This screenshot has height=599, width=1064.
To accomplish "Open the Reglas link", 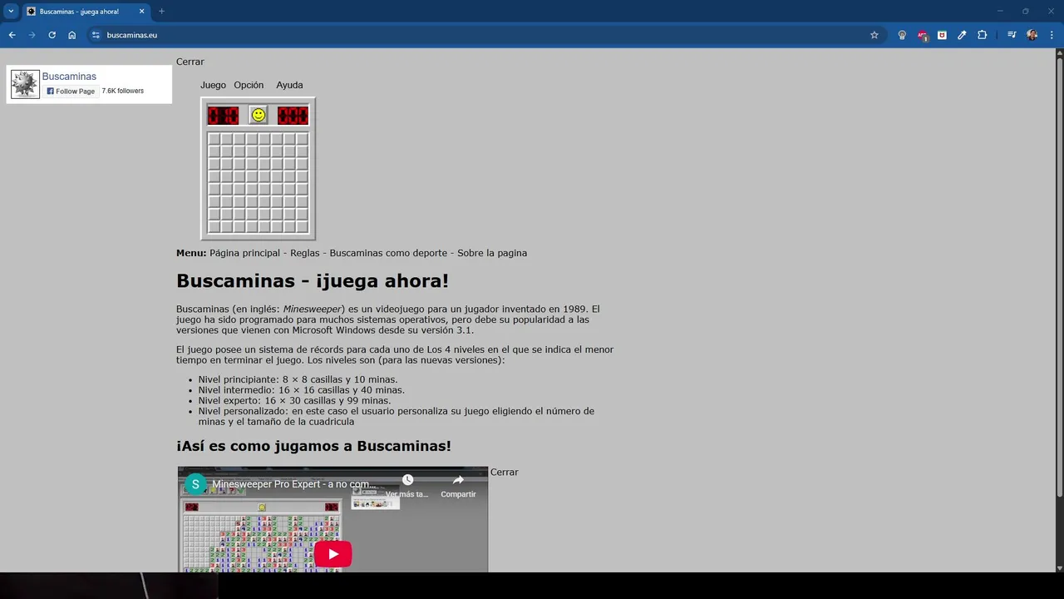I will 304,253.
